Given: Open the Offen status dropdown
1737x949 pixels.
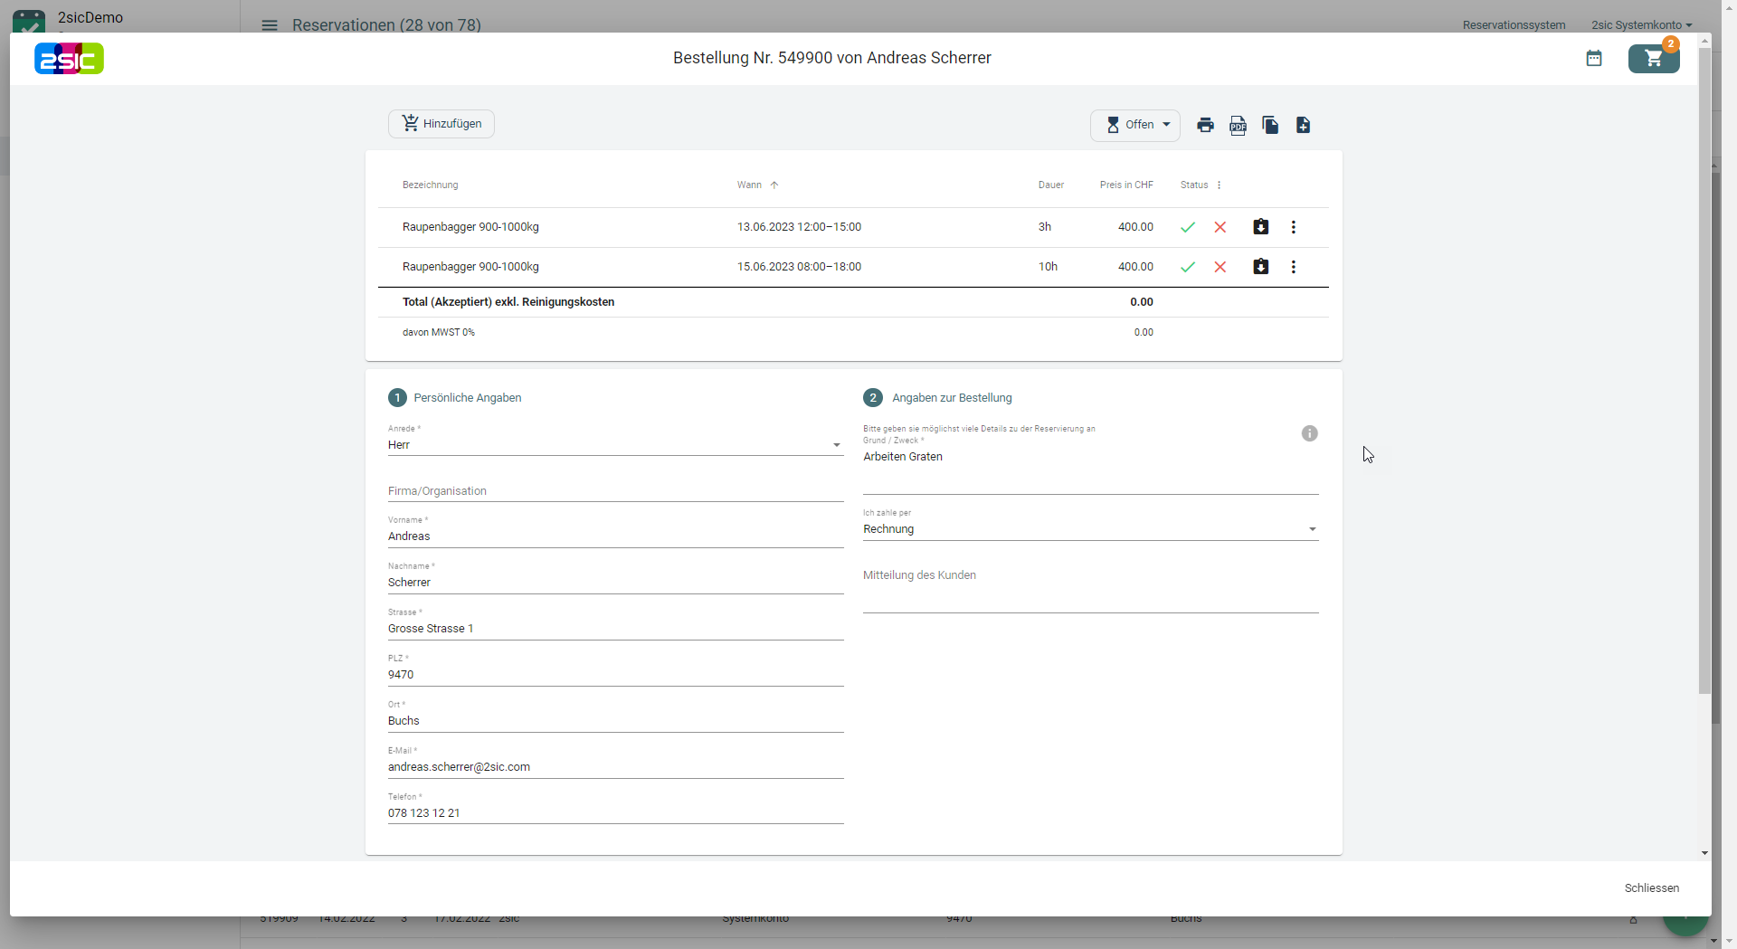Looking at the screenshot, I should 1135,125.
